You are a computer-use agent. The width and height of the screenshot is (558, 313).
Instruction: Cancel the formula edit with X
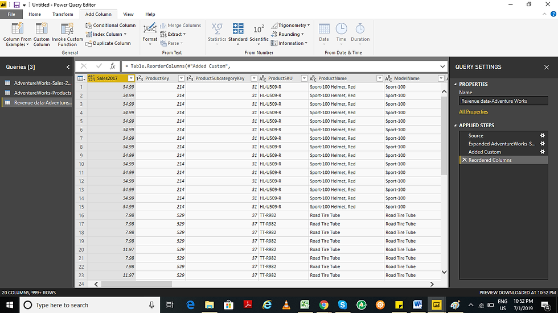(83, 66)
